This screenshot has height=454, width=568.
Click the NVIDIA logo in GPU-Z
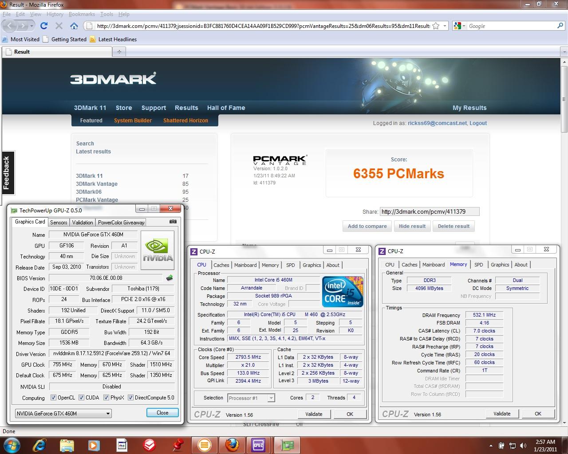[158, 250]
